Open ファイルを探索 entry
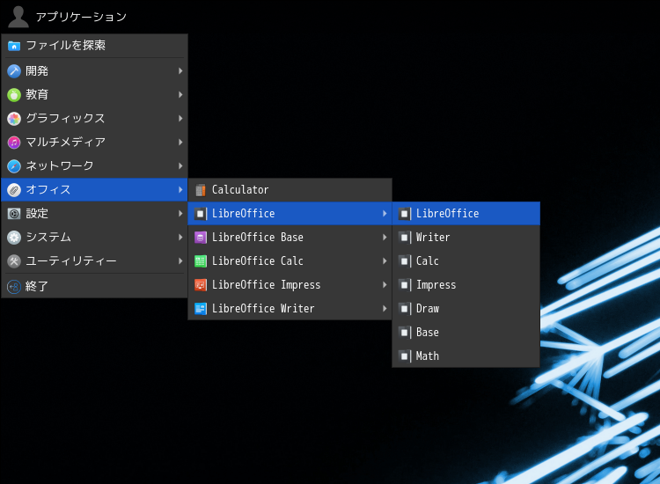This screenshot has width=660, height=484. click(94, 46)
